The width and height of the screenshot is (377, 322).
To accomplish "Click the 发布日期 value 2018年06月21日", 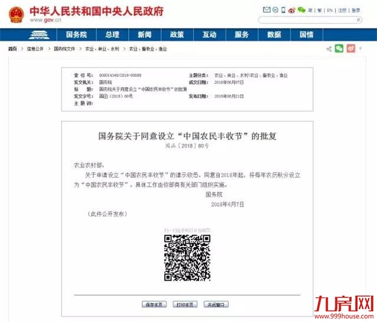I will [x=229, y=96].
